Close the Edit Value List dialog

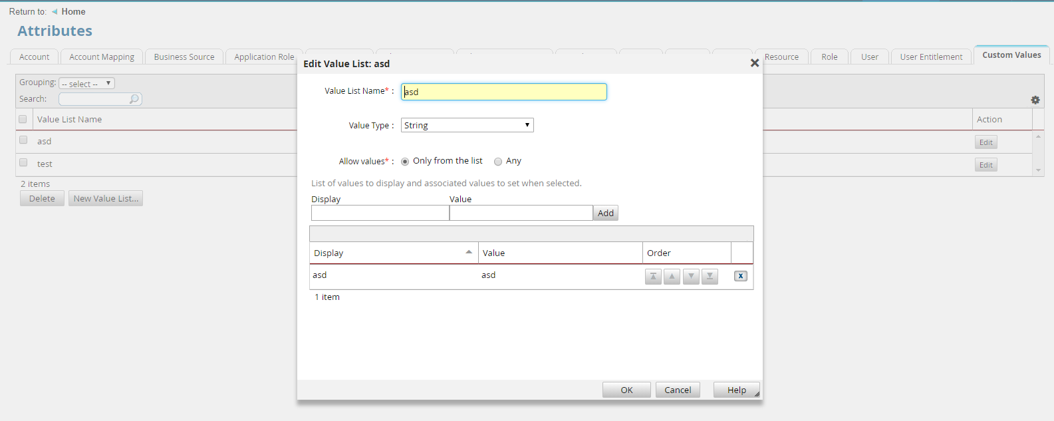click(x=754, y=63)
